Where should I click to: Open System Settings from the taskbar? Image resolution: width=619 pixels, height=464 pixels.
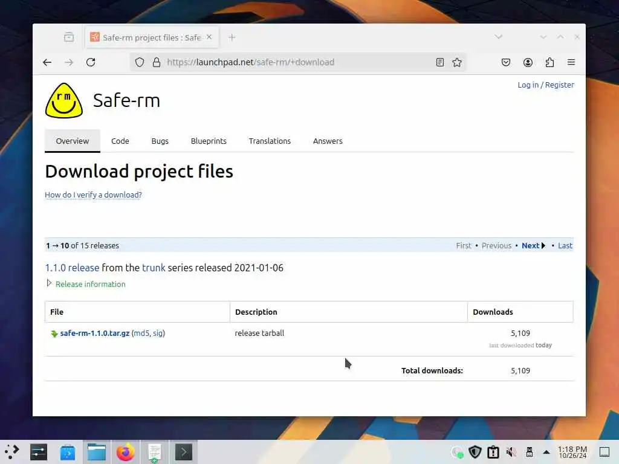(x=39, y=452)
